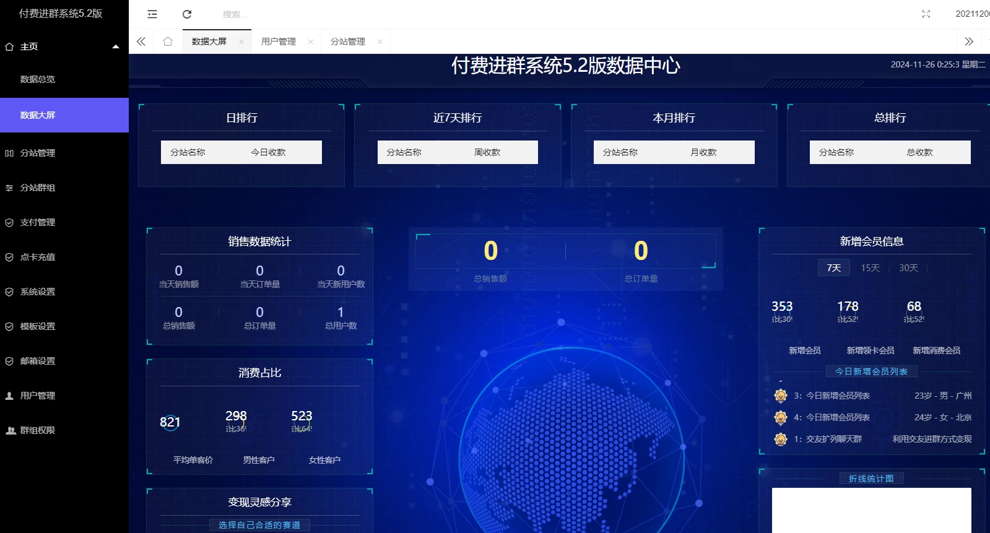This screenshot has height=533, width=990.
Task: Close the 数据大屏 tab
Action: 241,42
